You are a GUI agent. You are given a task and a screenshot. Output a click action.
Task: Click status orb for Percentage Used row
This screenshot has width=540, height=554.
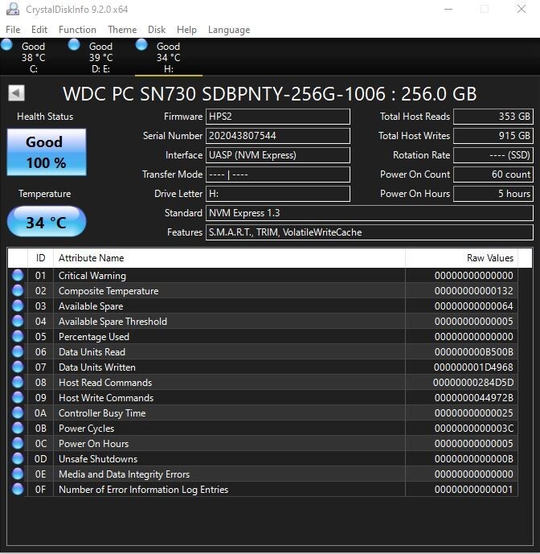(x=18, y=336)
